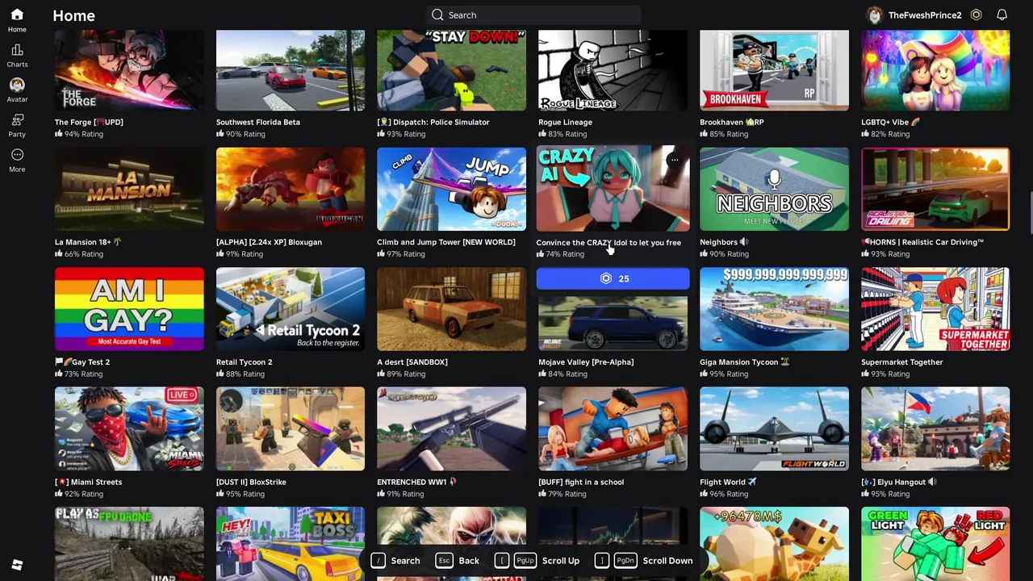Open Dispatch: Police Simulator thumbnail

[x=451, y=70]
